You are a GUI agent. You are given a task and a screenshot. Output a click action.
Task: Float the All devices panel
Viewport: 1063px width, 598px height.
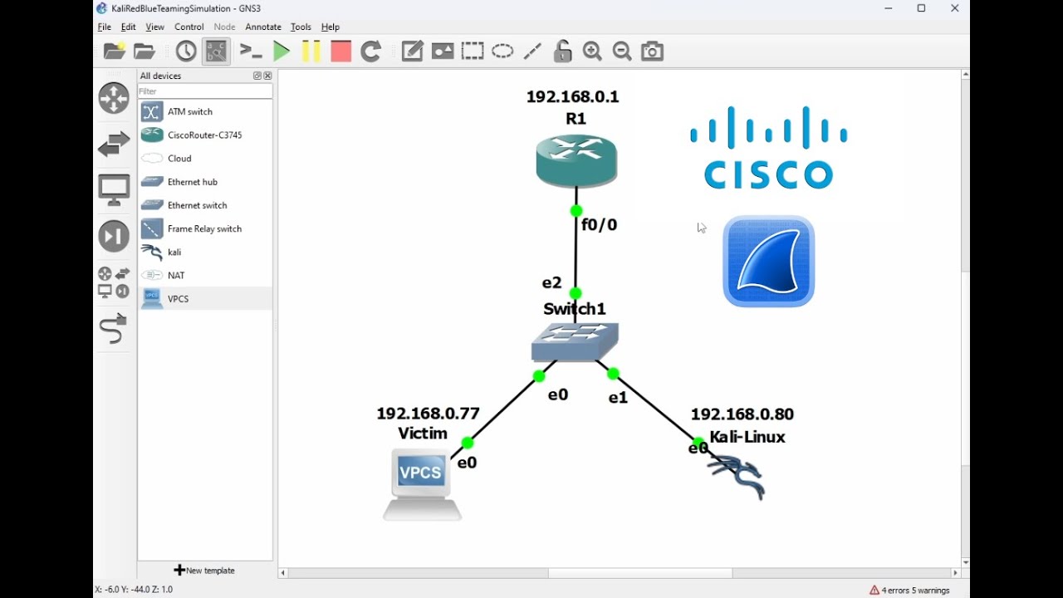(x=257, y=76)
